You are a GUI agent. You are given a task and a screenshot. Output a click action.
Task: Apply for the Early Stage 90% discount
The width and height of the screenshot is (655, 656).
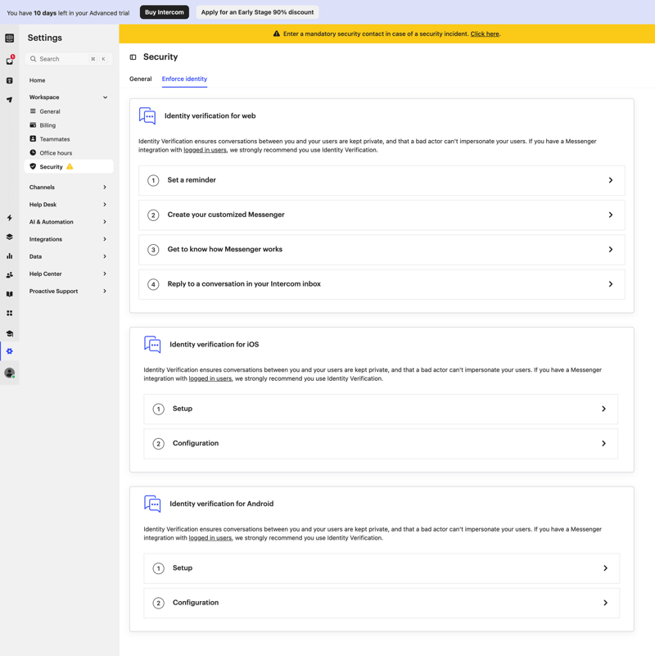(x=256, y=12)
